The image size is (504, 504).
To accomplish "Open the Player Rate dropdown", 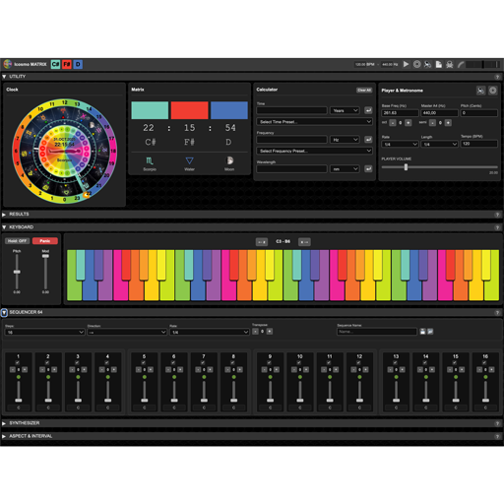I will [x=400, y=144].
